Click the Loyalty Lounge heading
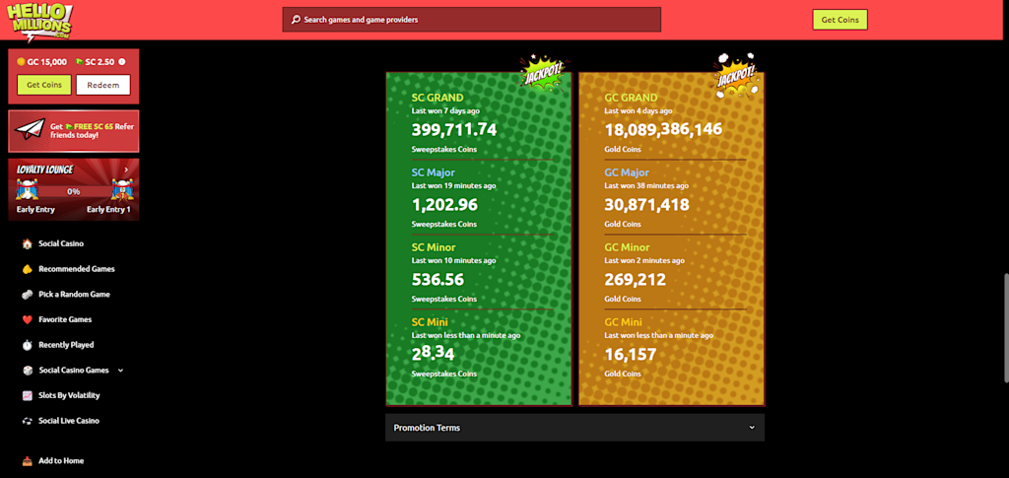This screenshot has width=1009, height=478. (x=44, y=170)
